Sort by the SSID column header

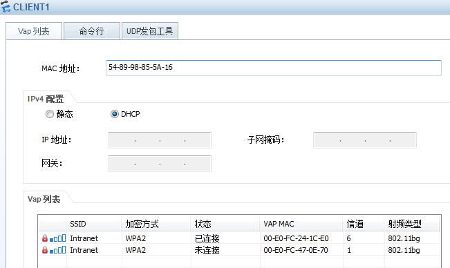(94, 224)
